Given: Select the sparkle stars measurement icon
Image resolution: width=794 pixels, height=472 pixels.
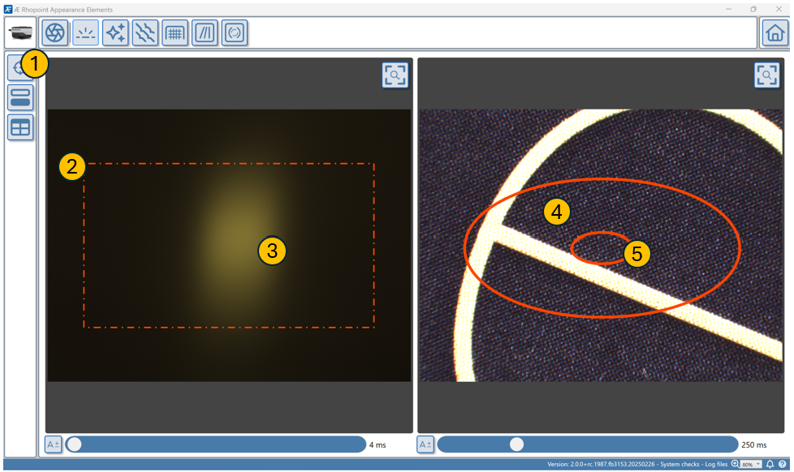Looking at the screenshot, I should pyautogui.click(x=115, y=33).
